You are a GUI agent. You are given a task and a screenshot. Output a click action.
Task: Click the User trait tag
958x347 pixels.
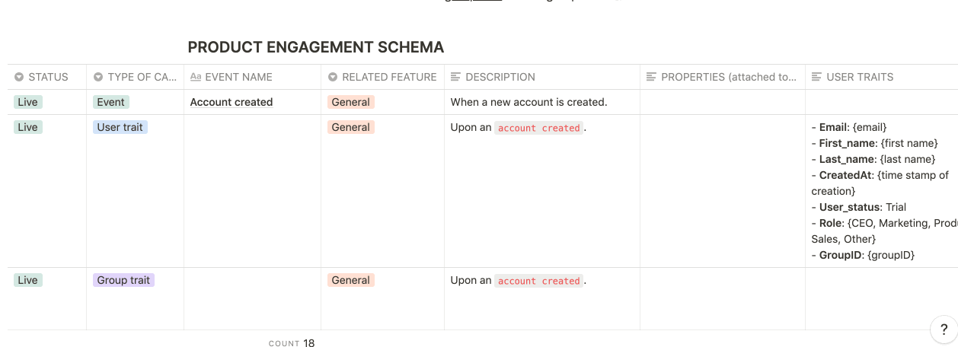point(122,127)
